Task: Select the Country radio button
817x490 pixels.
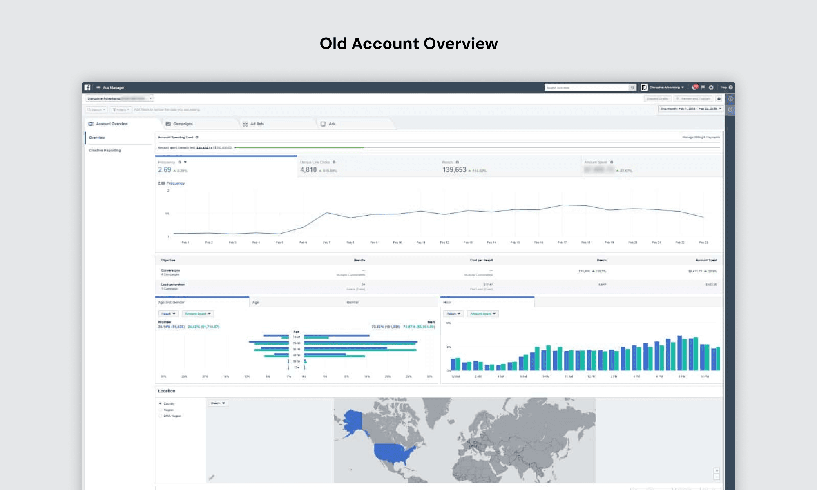Action: coord(160,403)
